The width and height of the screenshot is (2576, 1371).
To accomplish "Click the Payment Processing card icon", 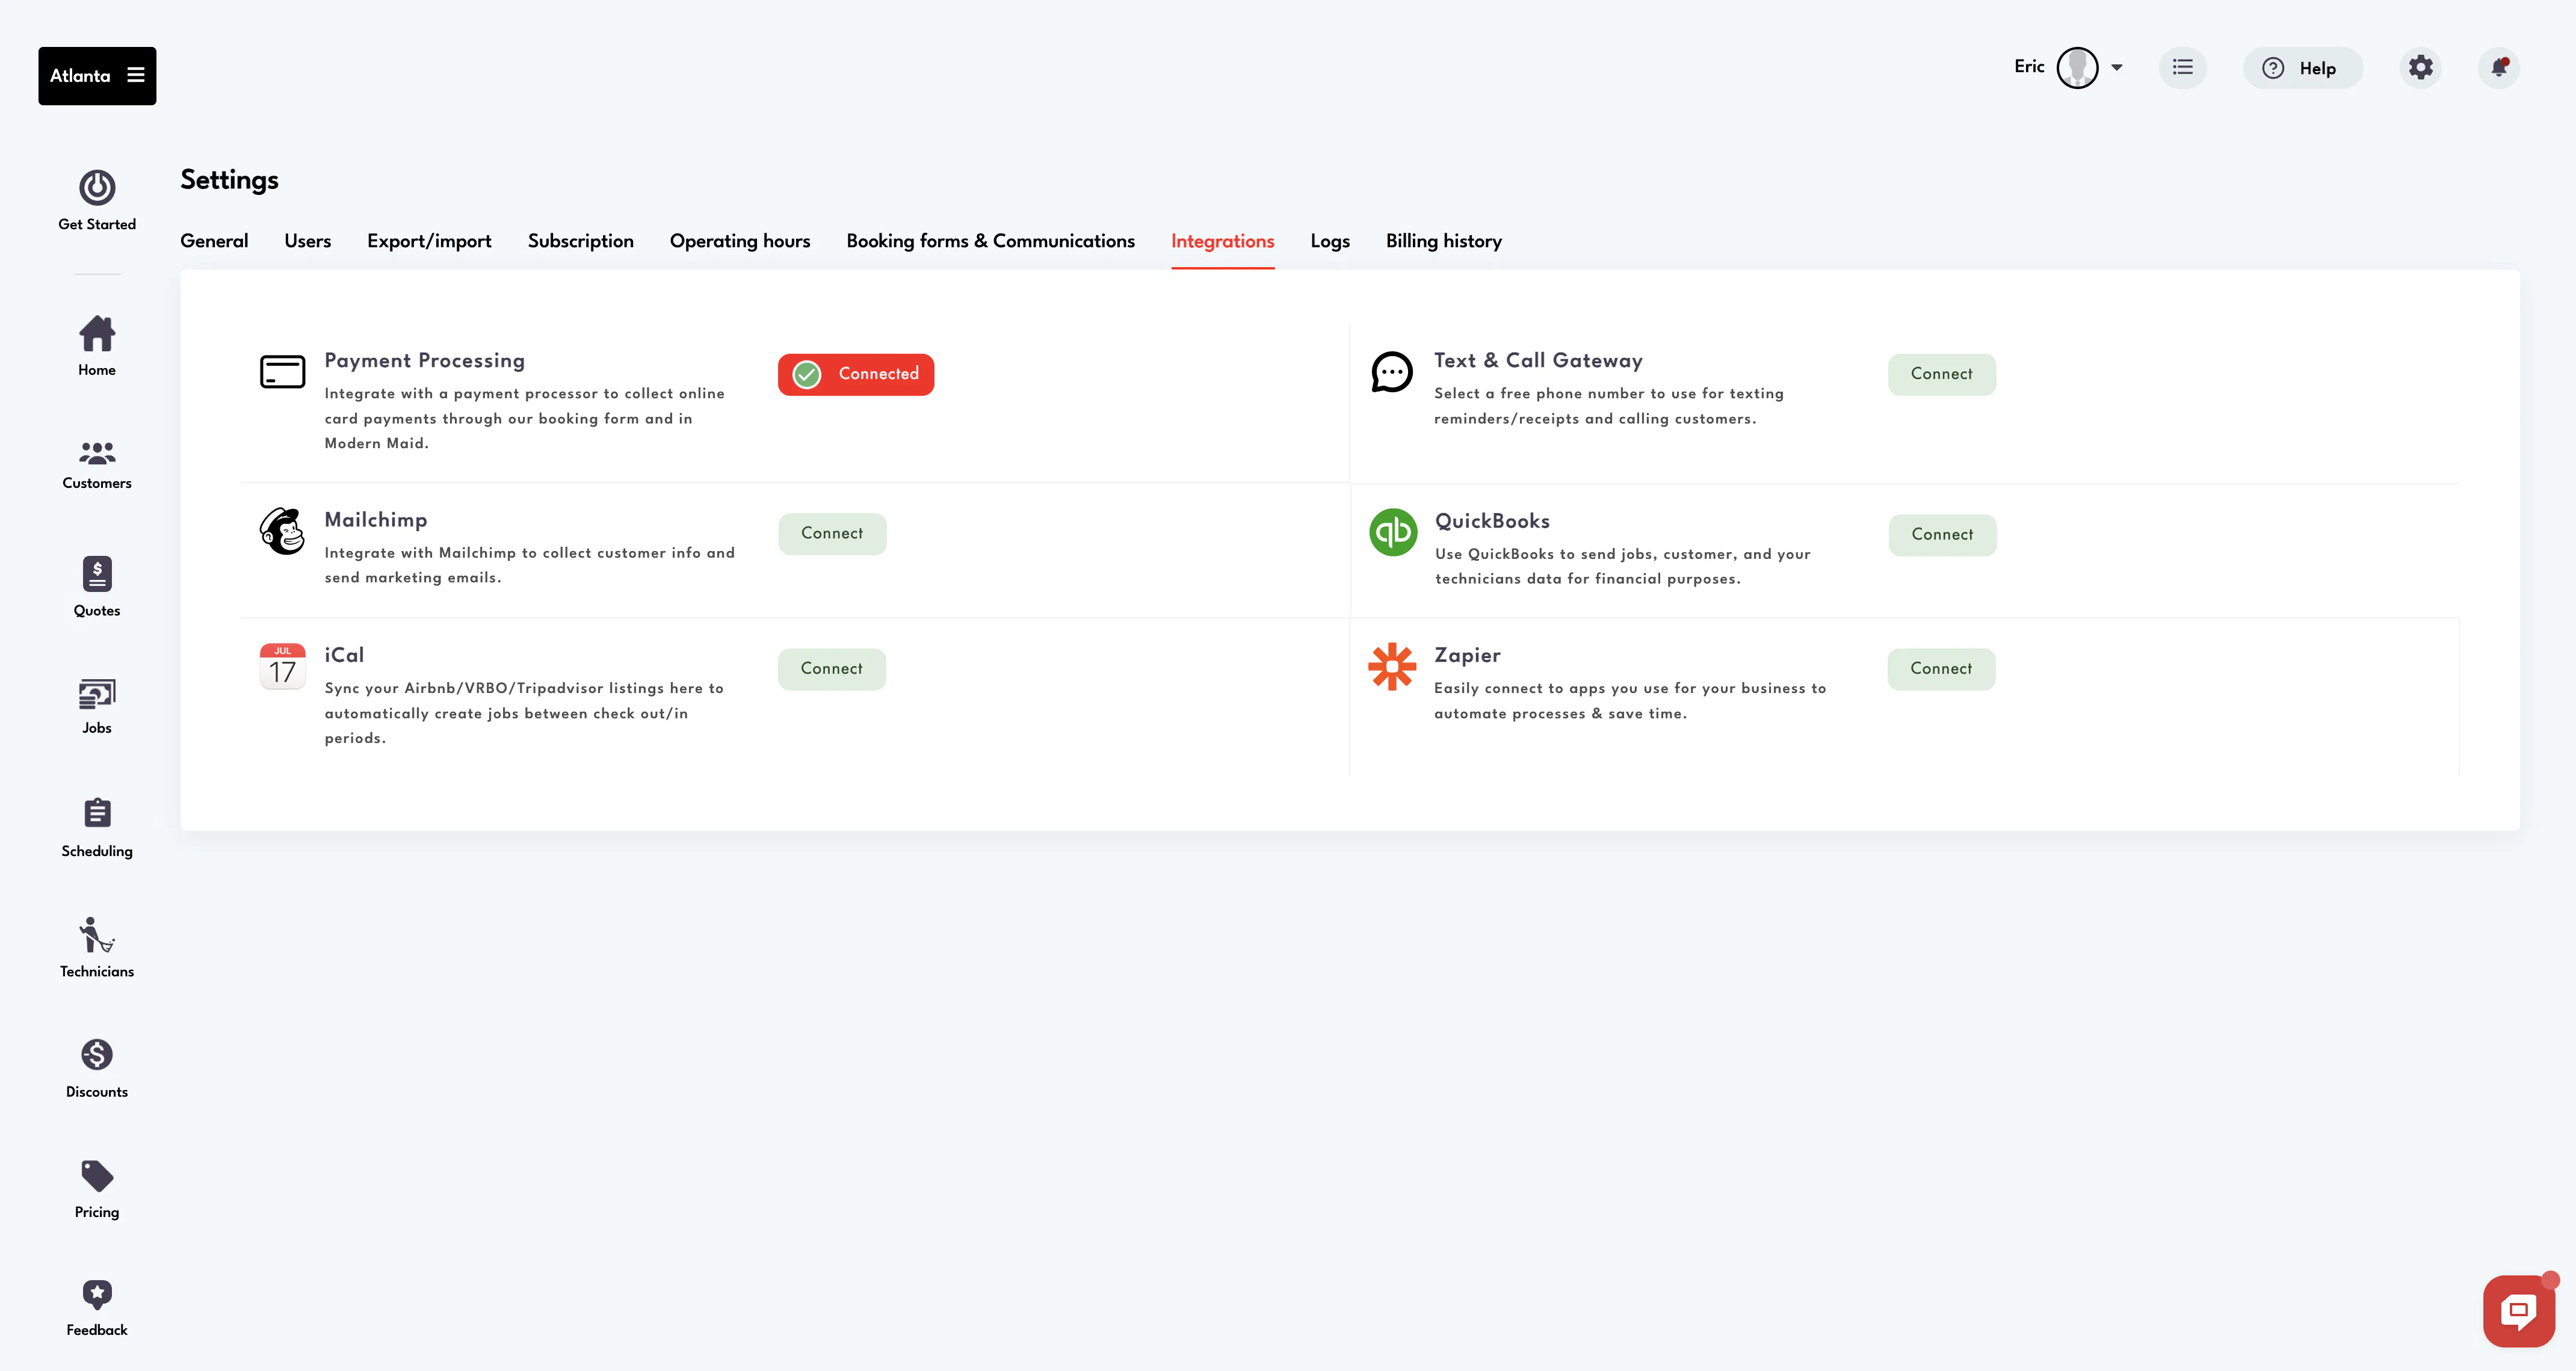I will point(283,372).
